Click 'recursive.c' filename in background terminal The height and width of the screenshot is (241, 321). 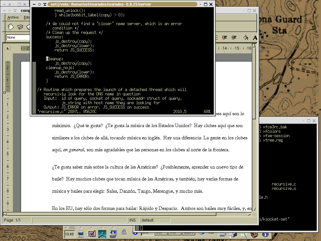(284, 184)
